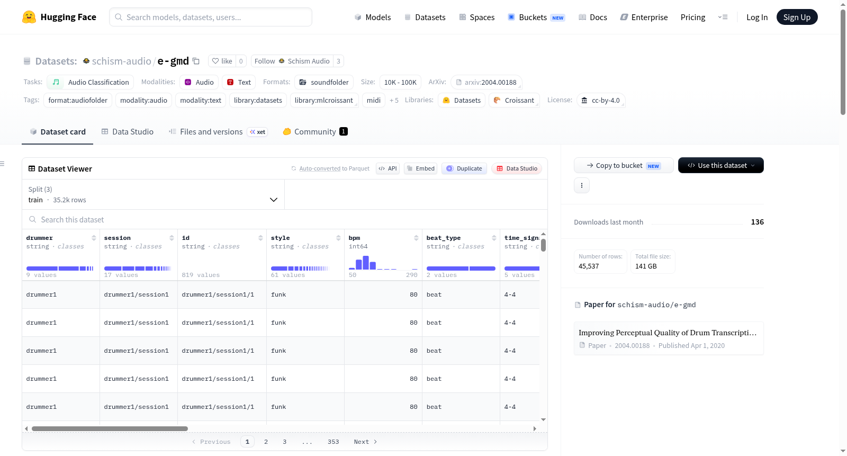Viewport: 847px width, 456px height.
Task: Open the additional navigation menu icon
Action: (723, 17)
